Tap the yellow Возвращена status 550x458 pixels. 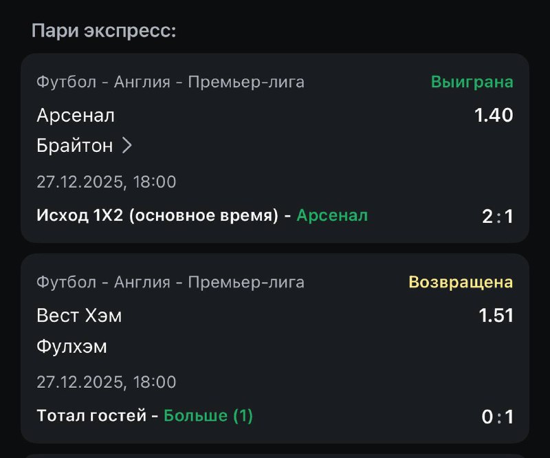461,282
